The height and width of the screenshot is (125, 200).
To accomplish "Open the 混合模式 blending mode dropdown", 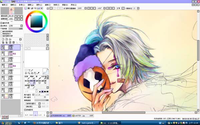I will pos(22,26).
